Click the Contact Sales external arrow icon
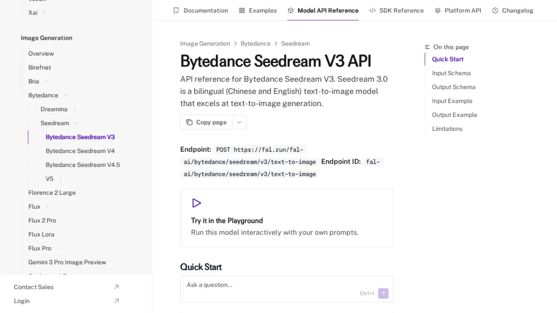 coord(117,287)
